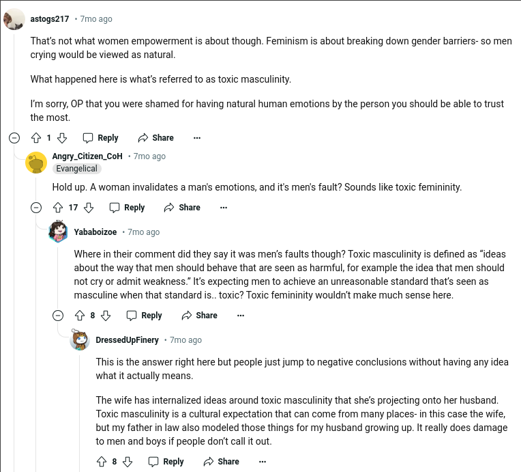Screen dimensions: 521x472
Task: Upvote Angry_Citizen_CoH's comment
Action: coord(58,207)
